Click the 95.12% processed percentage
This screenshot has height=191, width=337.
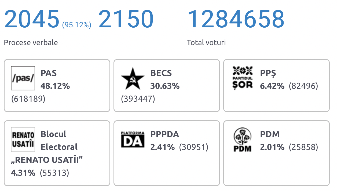(77, 25)
